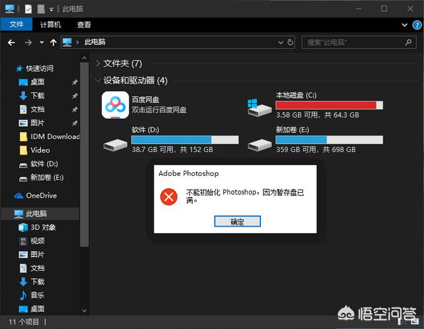Image resolution: width=424 pixels, height=329 pixels.
Task: Click the red C: drive usage bar
Action: pos(329,105)
